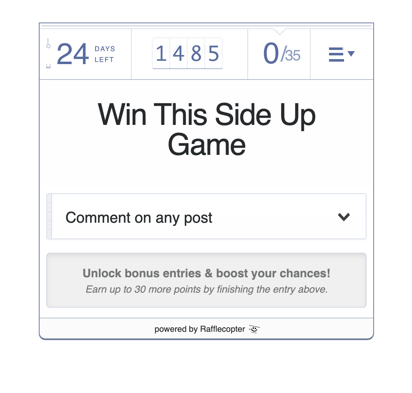This screenshot has height=393, width=412.
Task: Click the first digit 1 of entries counter
Action: pyautogui.click(x=161, y=54)
